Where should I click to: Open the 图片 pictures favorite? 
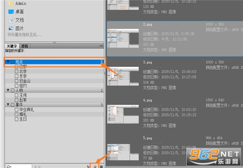(16, 28)
